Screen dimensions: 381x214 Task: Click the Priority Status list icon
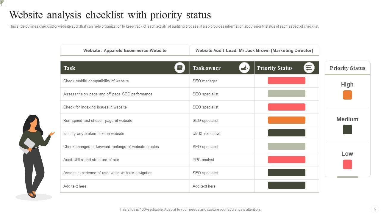click(309, 68)
